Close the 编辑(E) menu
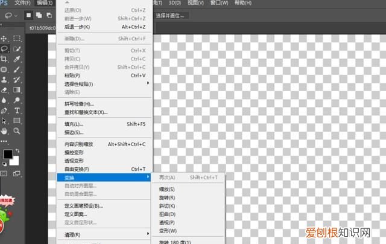386x244 pixels. (x=45, y=3)
